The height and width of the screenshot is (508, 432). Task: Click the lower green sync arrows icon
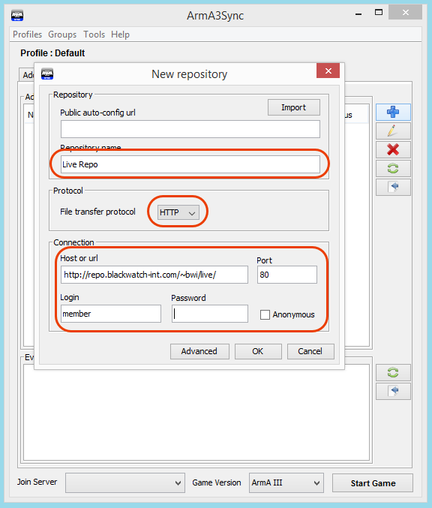click(x=393, y=373)
